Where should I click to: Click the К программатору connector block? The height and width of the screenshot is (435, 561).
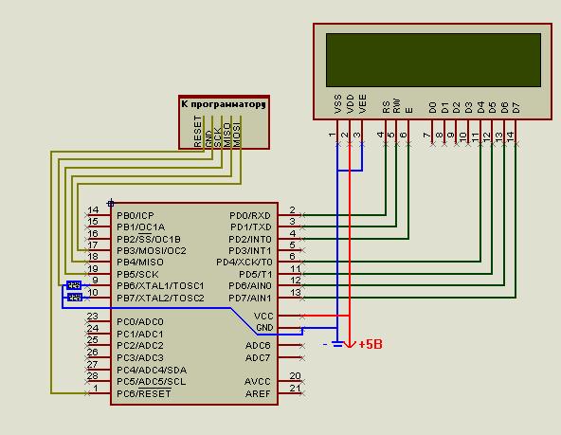point(224,122)
